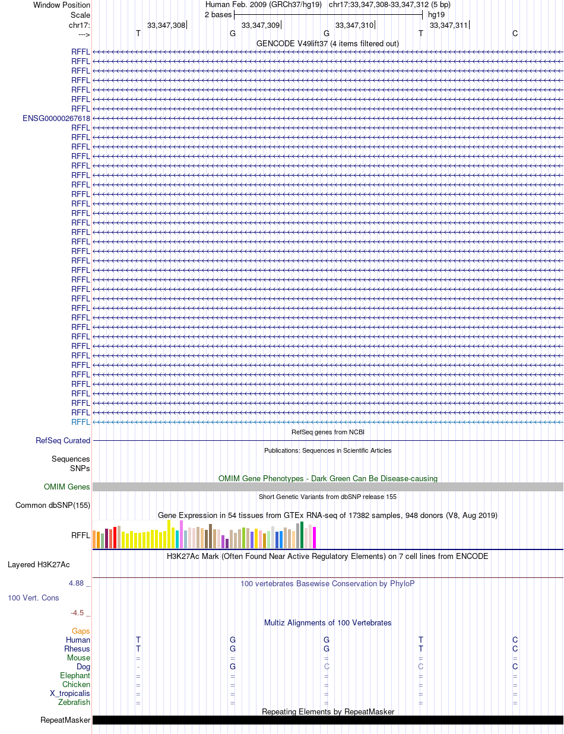Click the Scale label

click(x=80, y=15)
